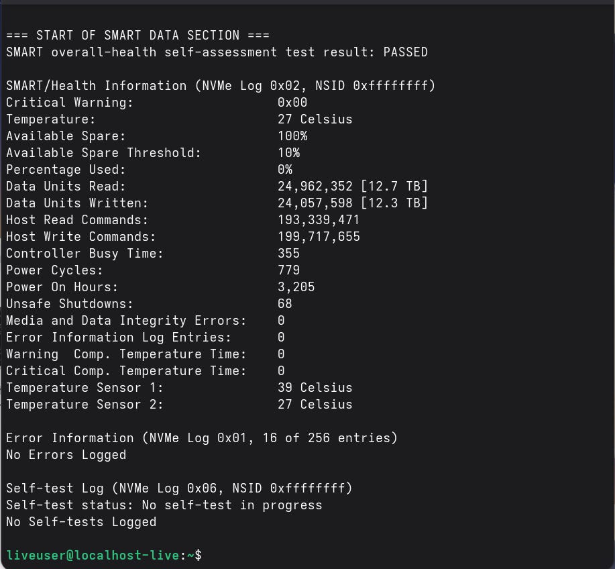Screen dimensions: 615x569
Task: Click the Available Spare value 100%
Action: pos(292,136)
